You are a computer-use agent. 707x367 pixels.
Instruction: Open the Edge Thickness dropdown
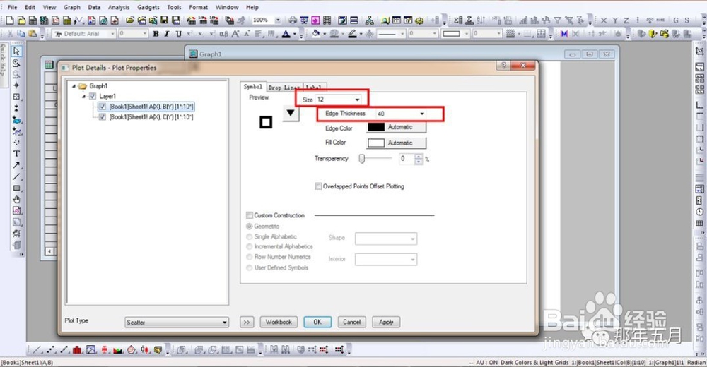click(x=422, y=114)
